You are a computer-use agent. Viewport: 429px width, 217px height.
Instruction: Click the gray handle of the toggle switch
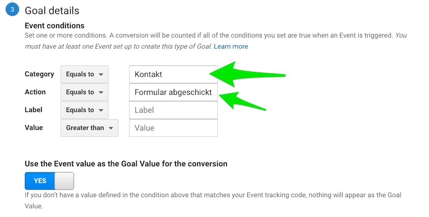coord(64,181)
